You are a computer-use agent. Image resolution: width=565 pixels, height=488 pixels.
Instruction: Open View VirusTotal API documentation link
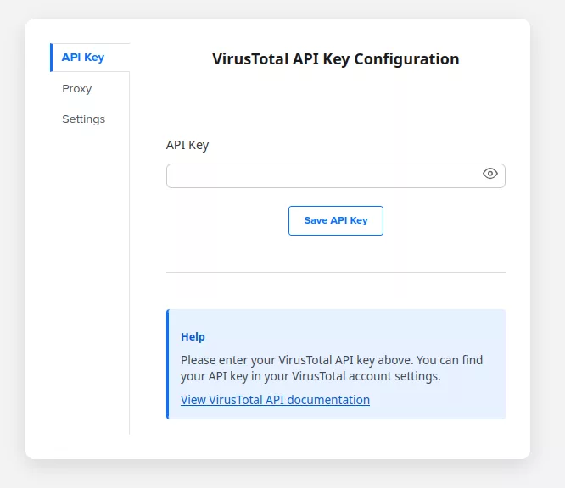(x=275, y=400)
